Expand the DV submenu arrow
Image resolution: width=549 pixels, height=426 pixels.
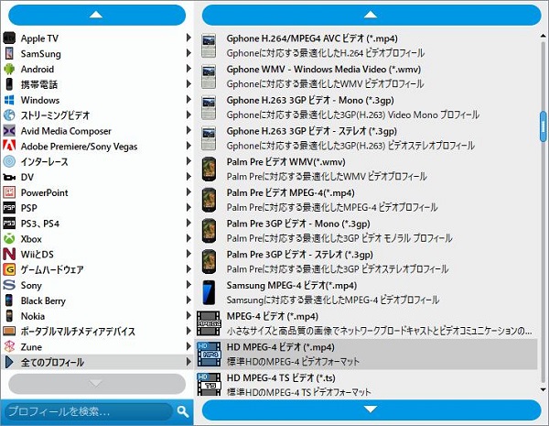pyautogui.click(x=188, y=177)
